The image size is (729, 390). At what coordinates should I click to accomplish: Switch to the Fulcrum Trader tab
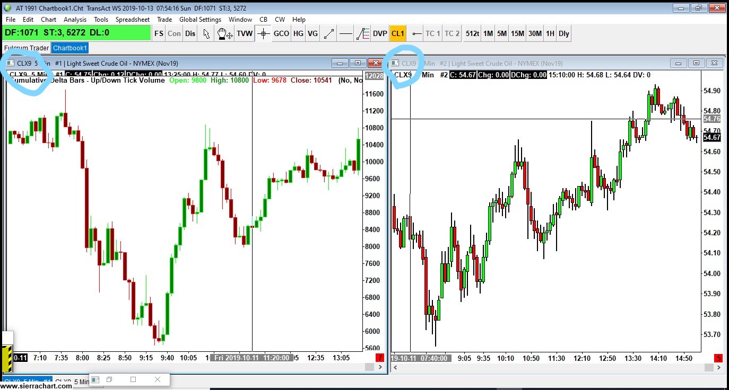tap(27, 48)
